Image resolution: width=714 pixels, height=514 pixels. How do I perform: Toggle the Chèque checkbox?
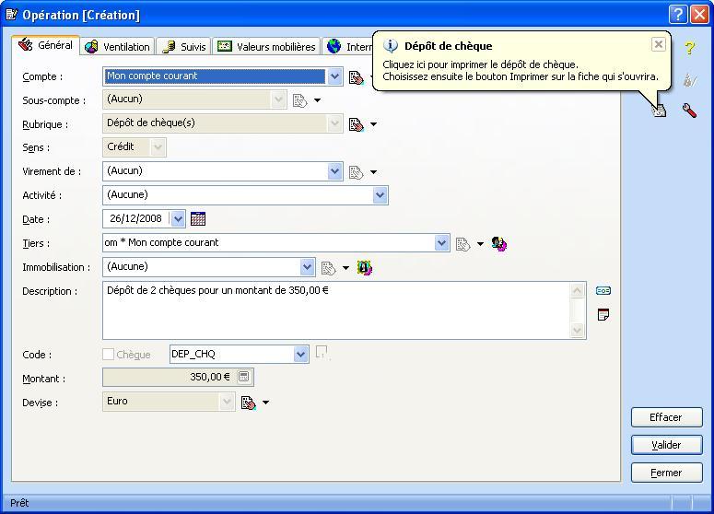pyautogui.click(x=109, y=355)
